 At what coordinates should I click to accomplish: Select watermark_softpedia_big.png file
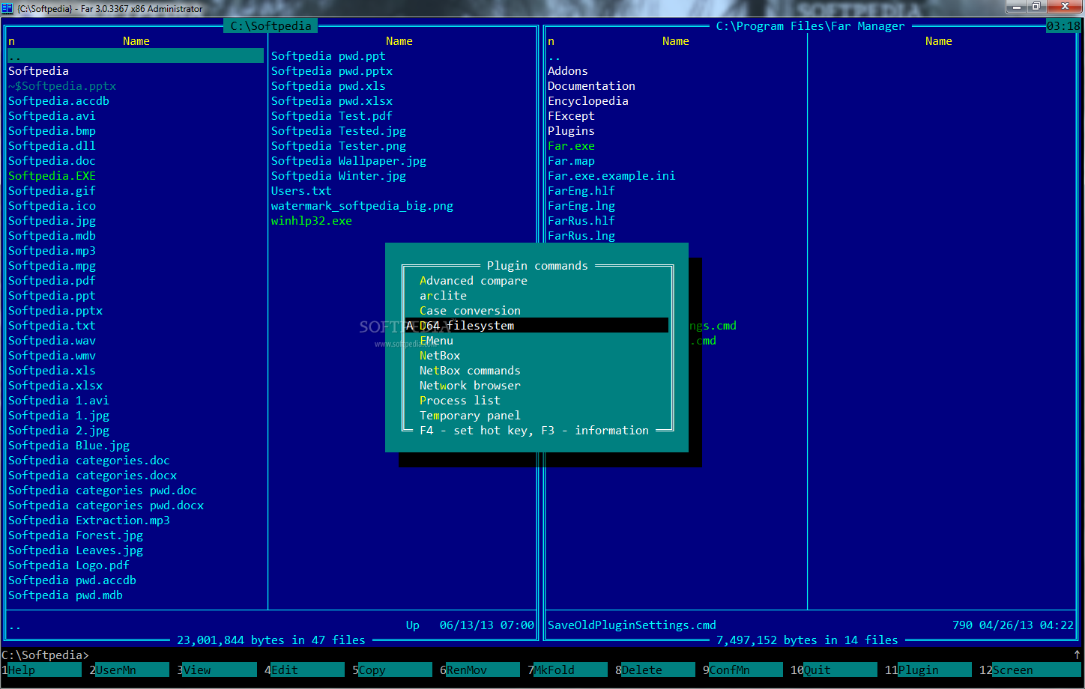coord(362,206)
